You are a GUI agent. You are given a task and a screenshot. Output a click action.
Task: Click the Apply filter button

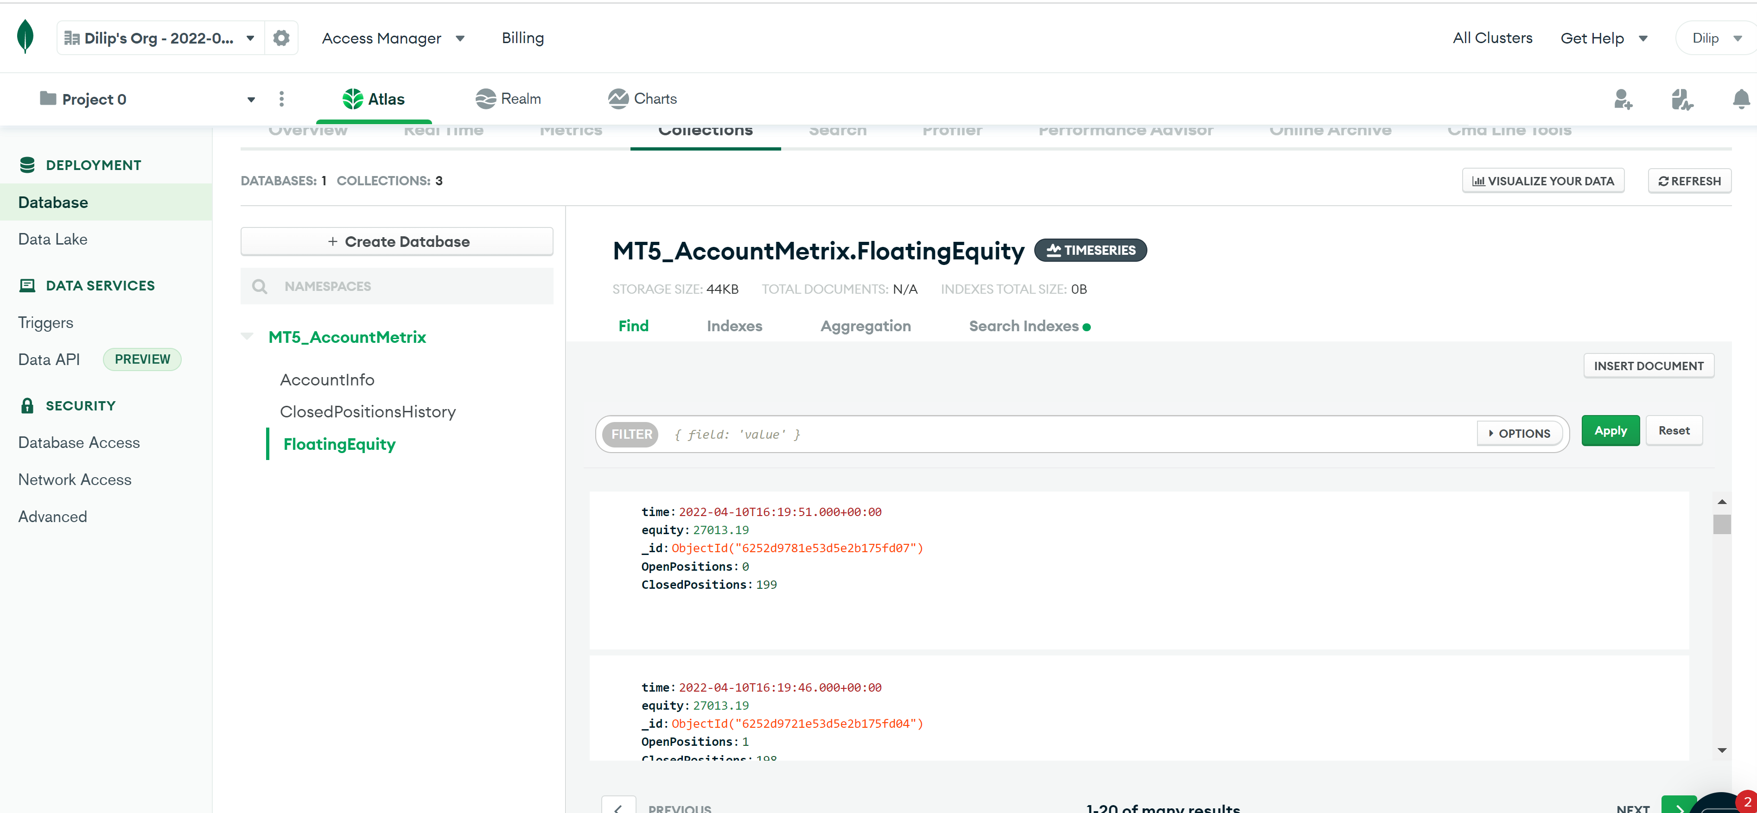coord(1609,429)
